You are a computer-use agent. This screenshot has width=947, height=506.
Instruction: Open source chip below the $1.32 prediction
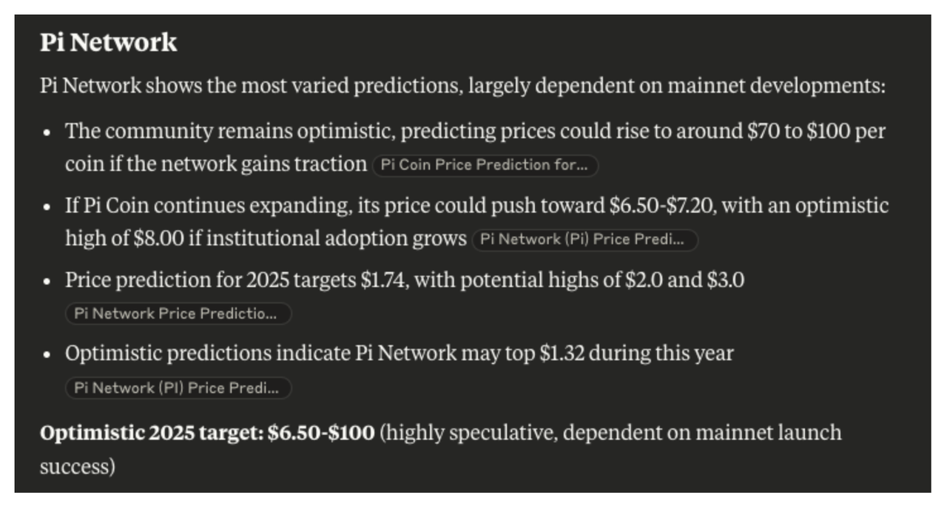[x=178, y=388]
